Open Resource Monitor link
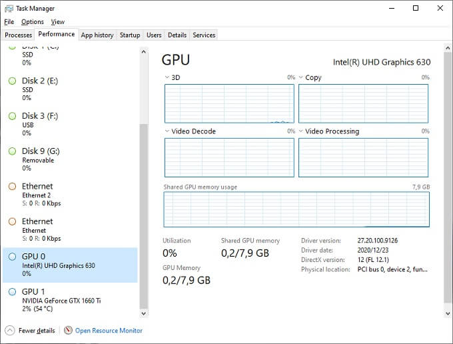This screenshot has width=453, height=344. [109, 330]
